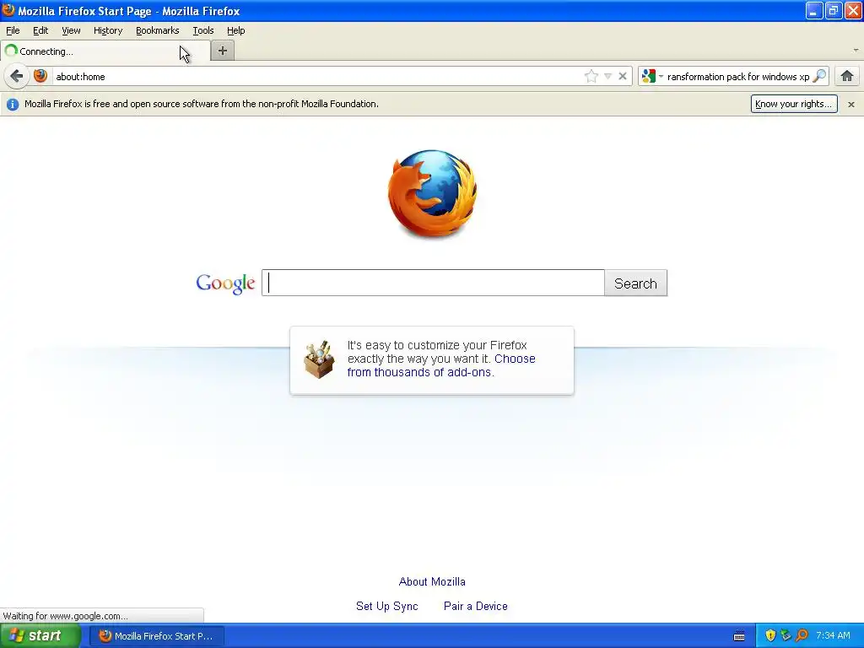Click the Firefox site identity icon

click(x=40, y=76)
